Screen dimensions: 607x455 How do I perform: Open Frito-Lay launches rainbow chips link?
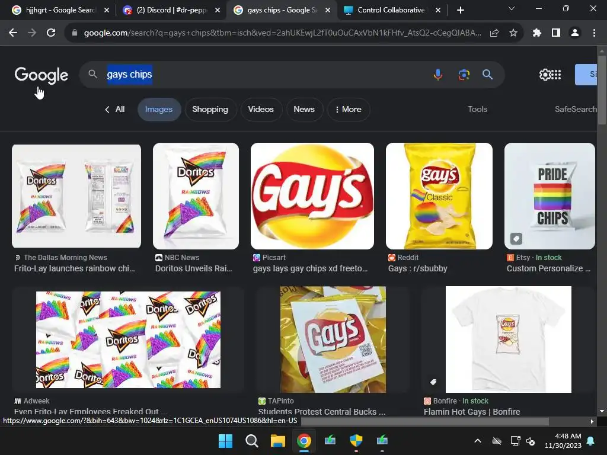(74, 268)
